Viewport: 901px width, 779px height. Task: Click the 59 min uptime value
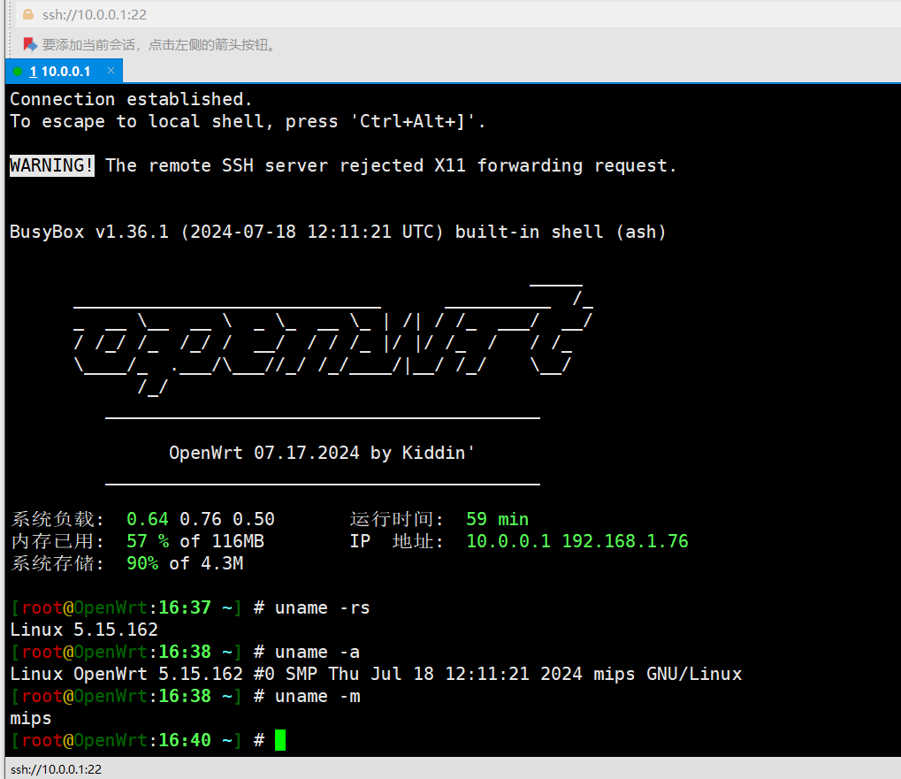pyautogui.click(x=497, y=519)
